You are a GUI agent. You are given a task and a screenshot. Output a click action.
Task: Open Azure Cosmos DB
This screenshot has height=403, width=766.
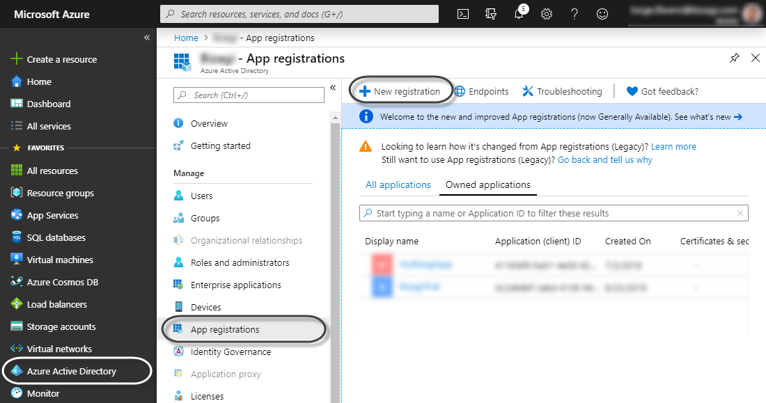[55, 282]
